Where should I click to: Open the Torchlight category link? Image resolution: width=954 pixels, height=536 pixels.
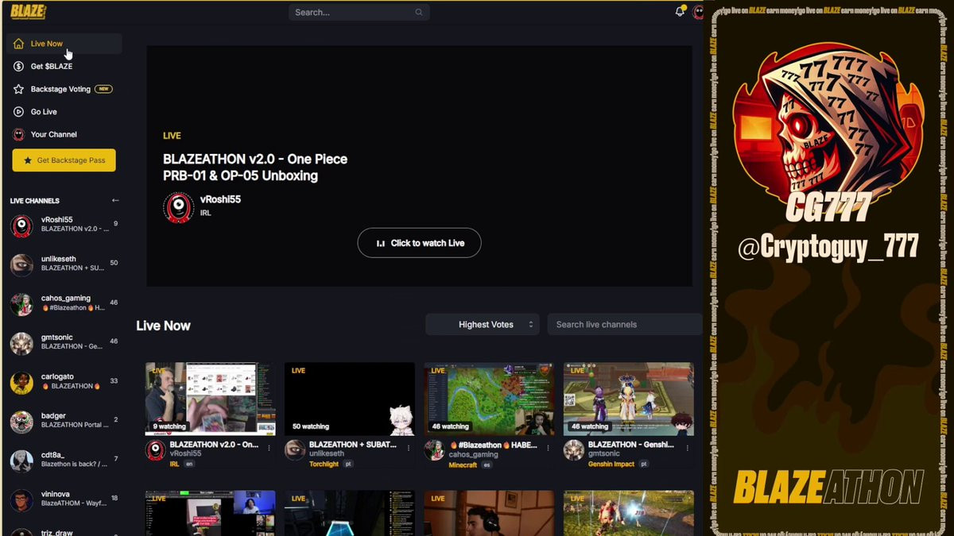(324, 464)
